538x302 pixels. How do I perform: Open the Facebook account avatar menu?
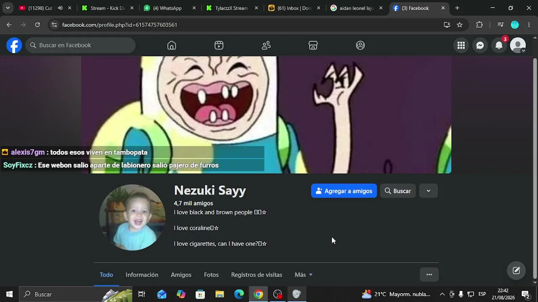518,45
